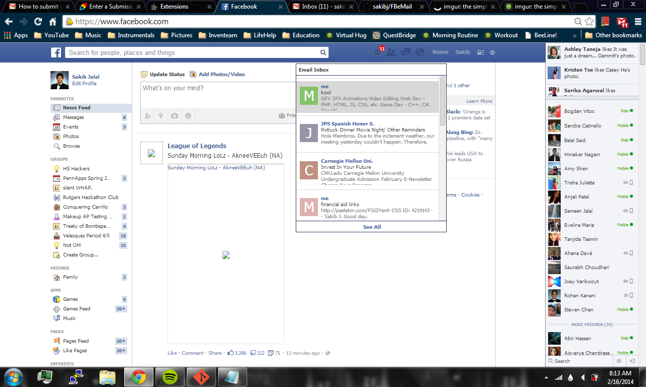Click Share under League of Legends post
646x387 pixels.
tap(215, 353)
